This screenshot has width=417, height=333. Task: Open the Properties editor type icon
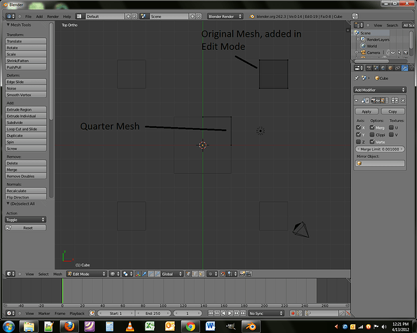coord(358,68)
